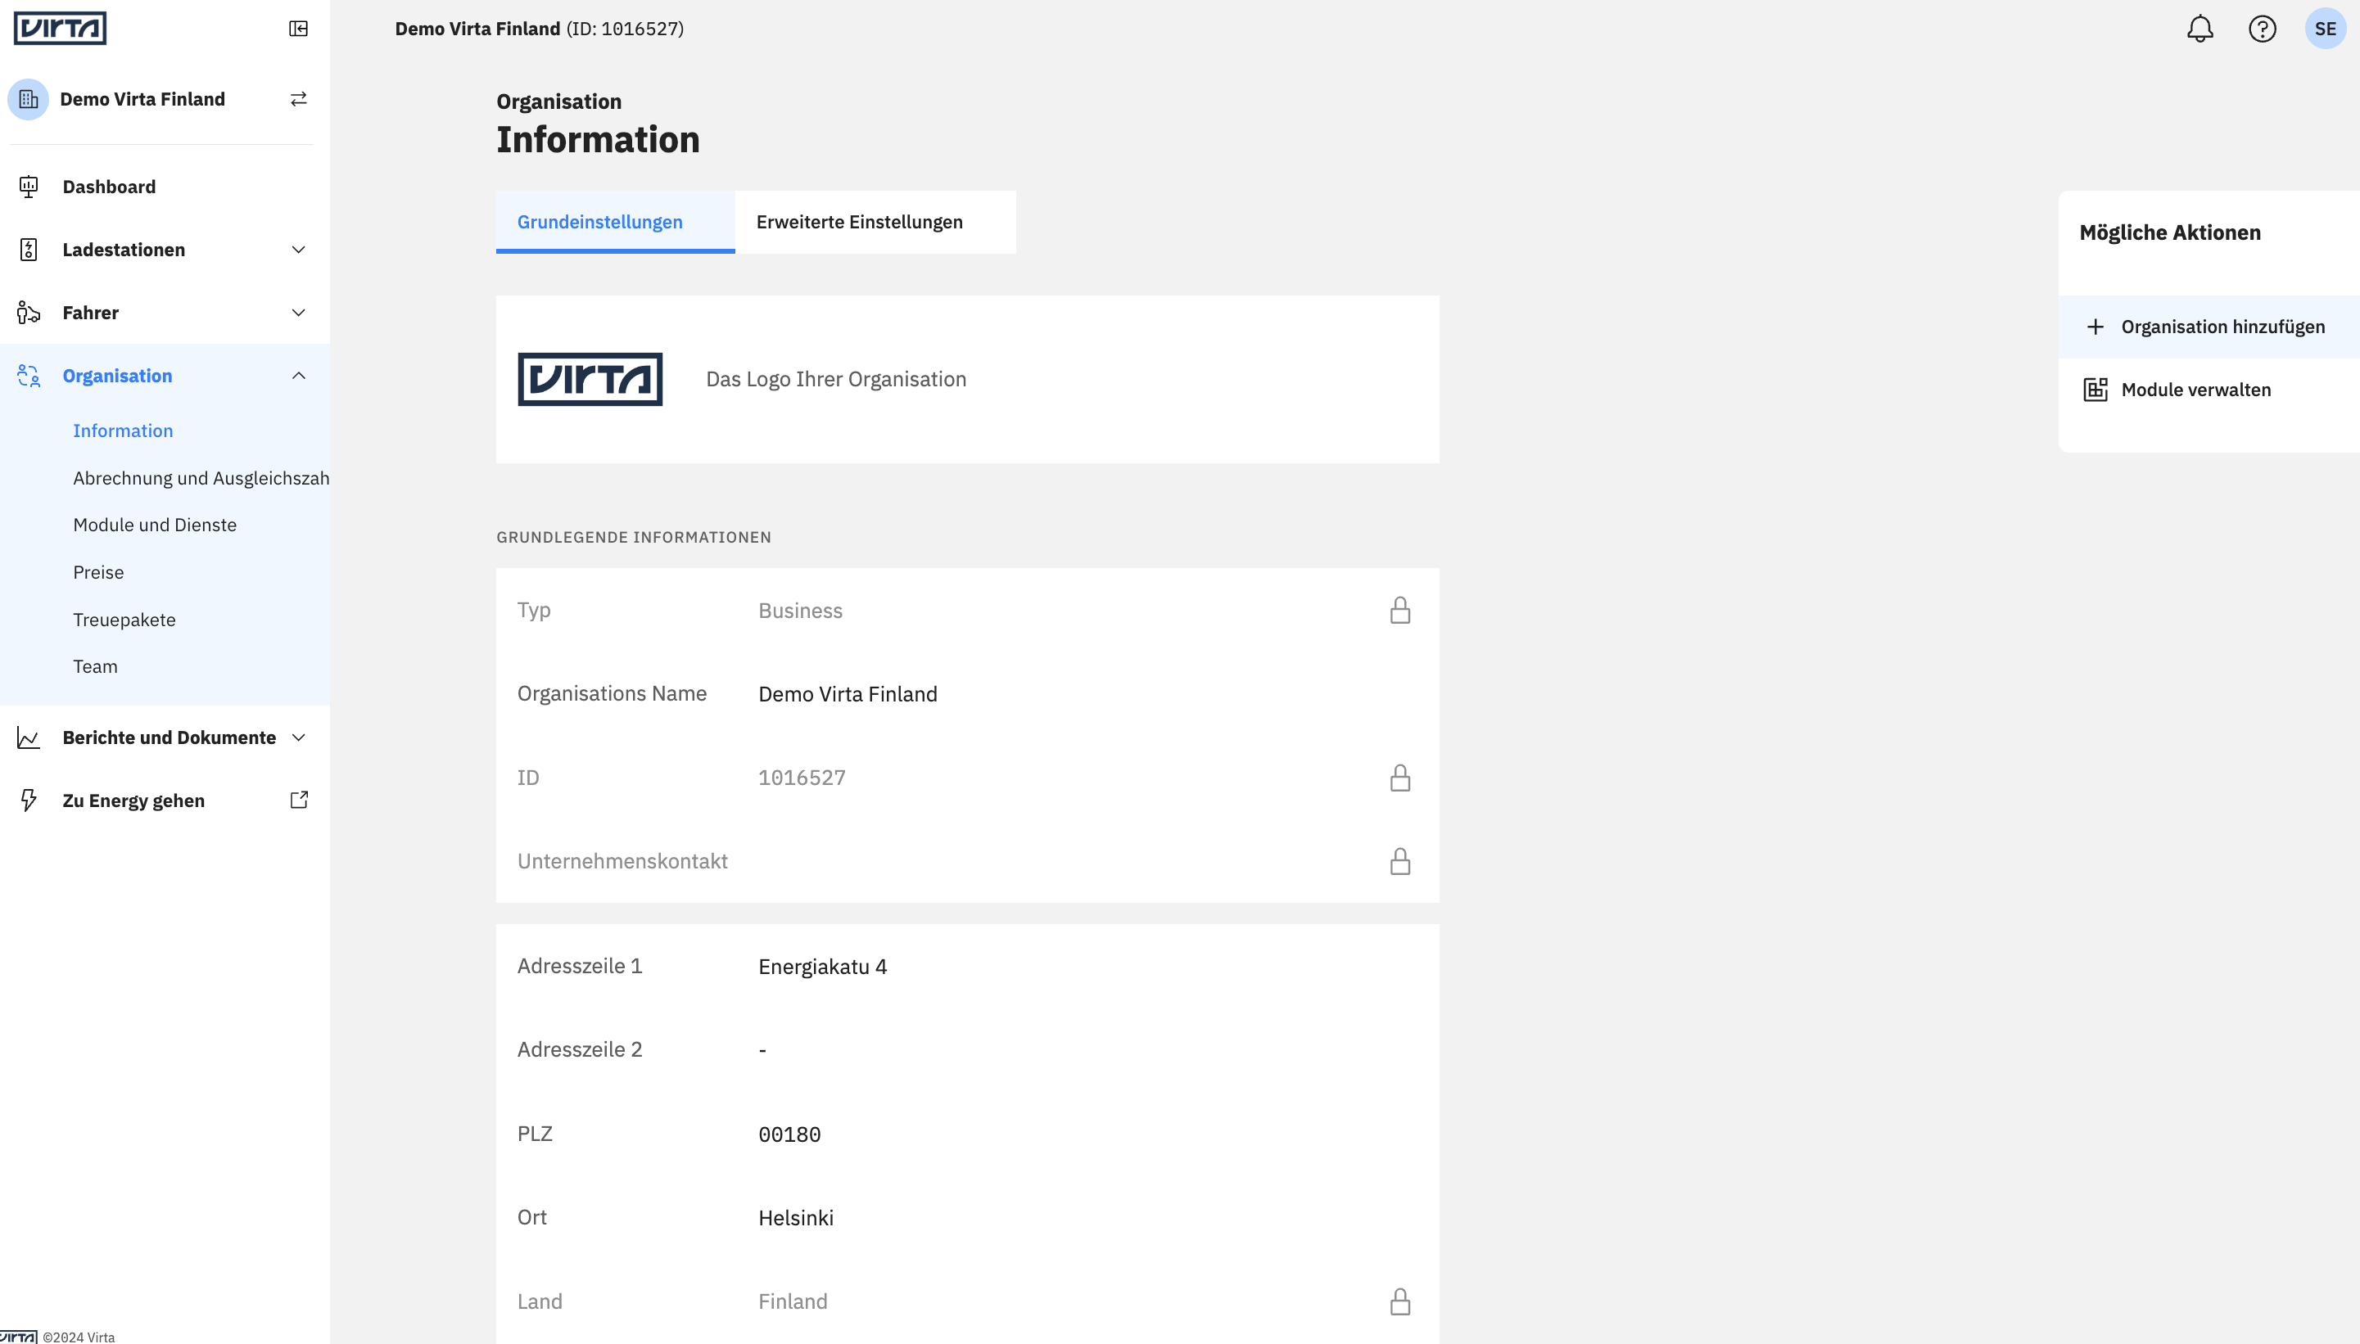2360x1344 pixels.
Task: Open the Team submenu item
Action: click(x=95, y=666)
